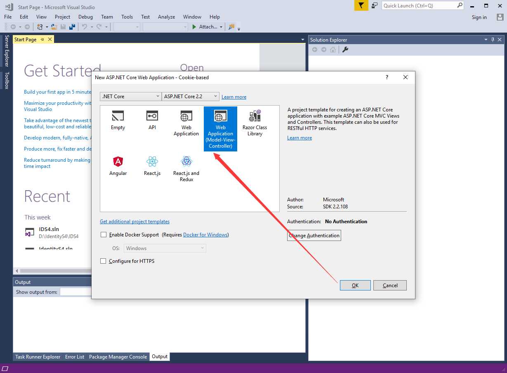Click the New Project toolbar icon
This screenshot has height=373, width=507.
[40, 27]
